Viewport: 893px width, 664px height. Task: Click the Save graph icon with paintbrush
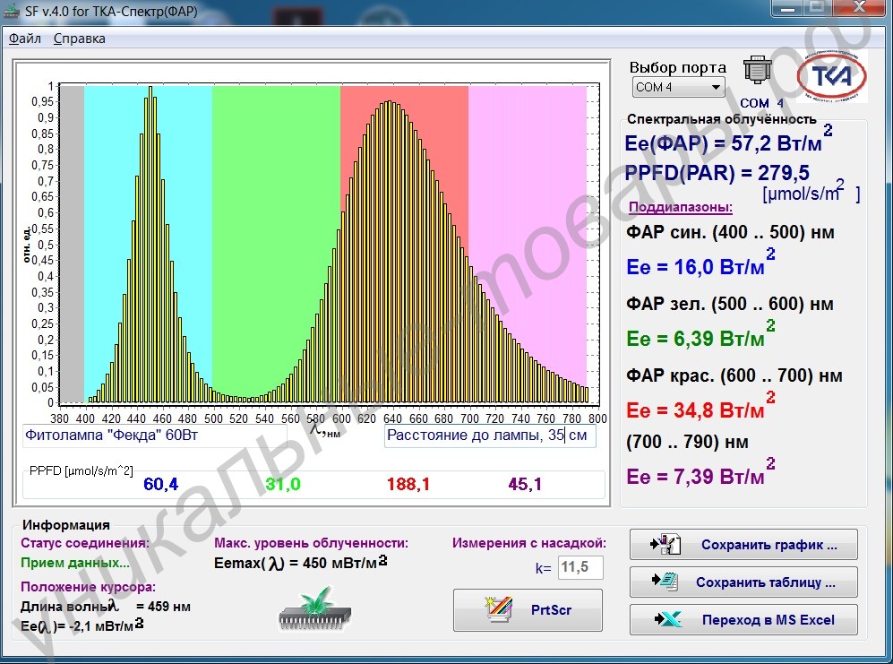pos(665,544)
